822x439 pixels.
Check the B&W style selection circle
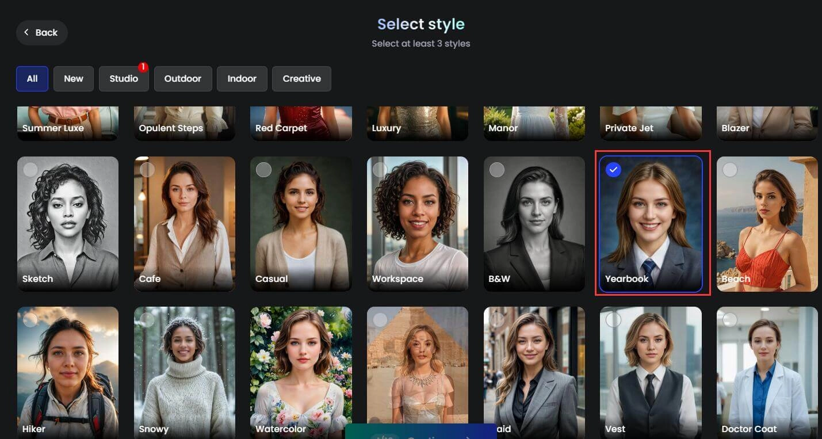(x=497, y=170)
